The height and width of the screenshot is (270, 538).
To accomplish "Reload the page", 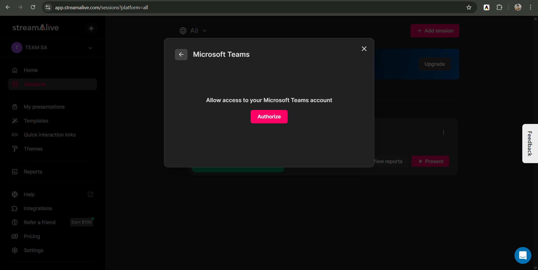I will pyautogui.click(x=33, y=7).
